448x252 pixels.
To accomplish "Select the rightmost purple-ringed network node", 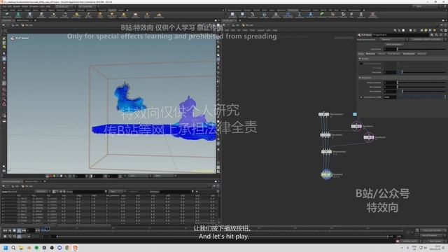I will 369,137.
